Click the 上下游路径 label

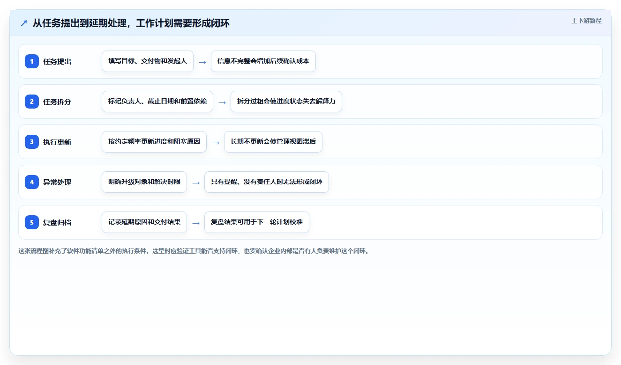586,21
